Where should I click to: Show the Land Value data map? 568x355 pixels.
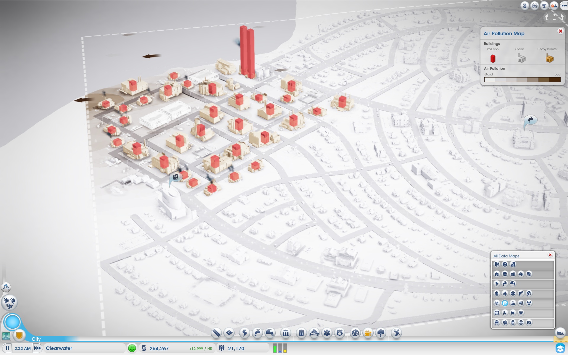pos(513,264)
